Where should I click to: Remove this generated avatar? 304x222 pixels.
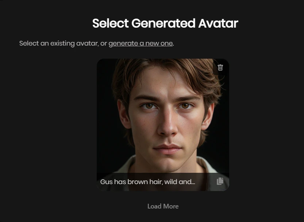click(220, 67)
